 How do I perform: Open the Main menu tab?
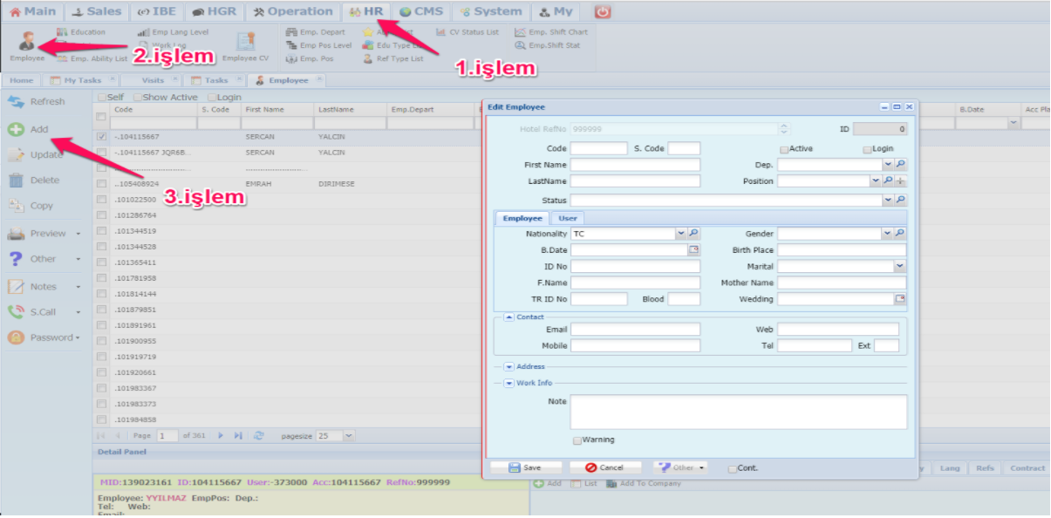pos(32,12)
